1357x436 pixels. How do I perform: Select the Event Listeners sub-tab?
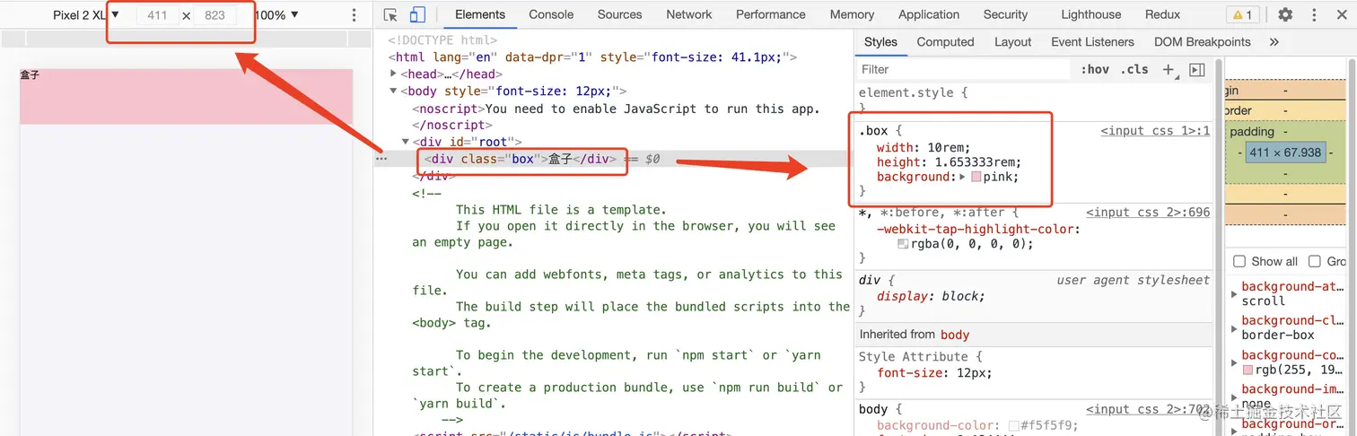[1092, 42]
